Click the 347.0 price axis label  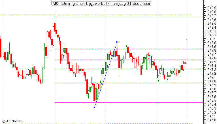click(x=212, y=81)
